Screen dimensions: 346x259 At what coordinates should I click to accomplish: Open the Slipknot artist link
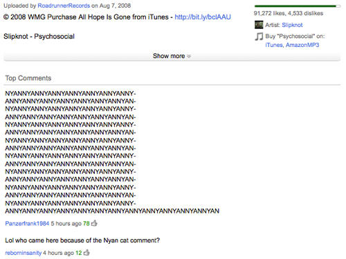(x=292, y=25)
